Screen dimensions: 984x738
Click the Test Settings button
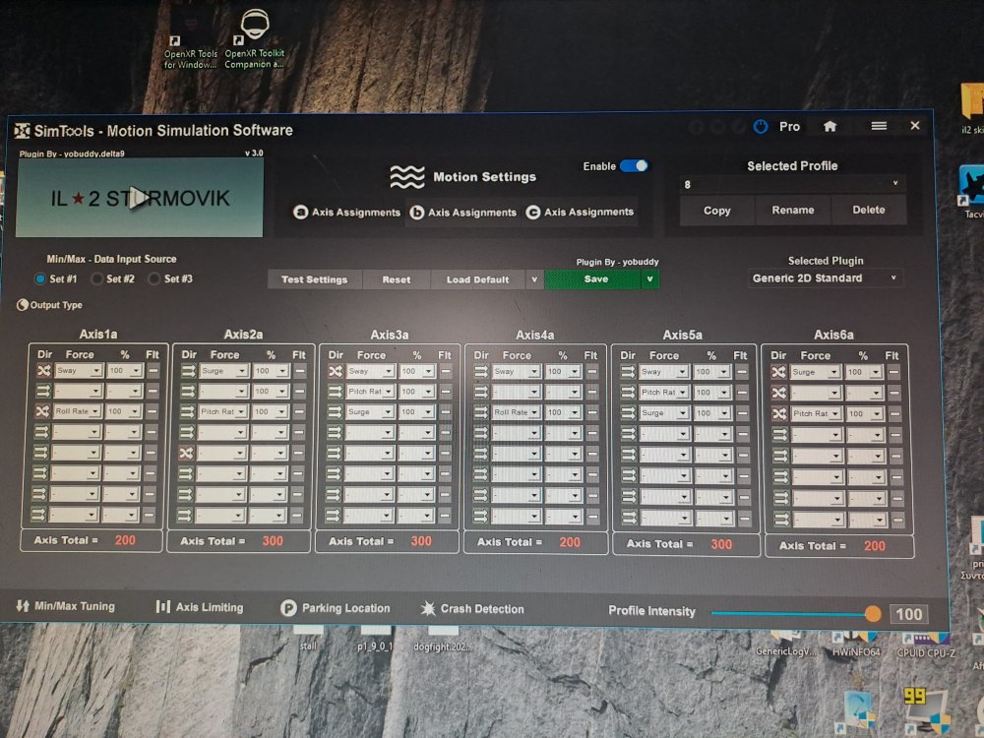315,279
